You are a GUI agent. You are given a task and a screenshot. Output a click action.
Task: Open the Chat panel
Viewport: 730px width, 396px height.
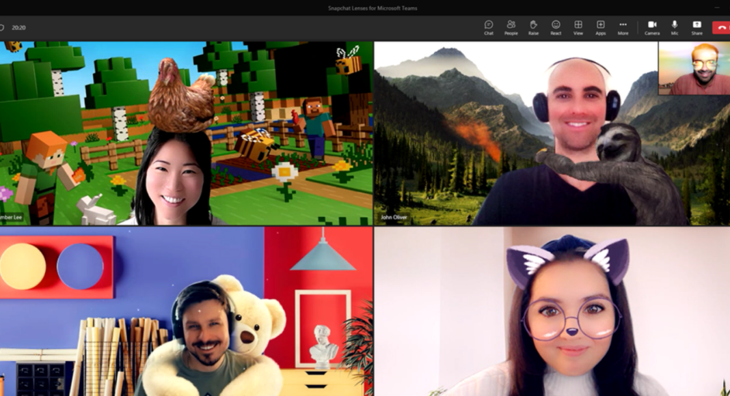pos(488,27)
